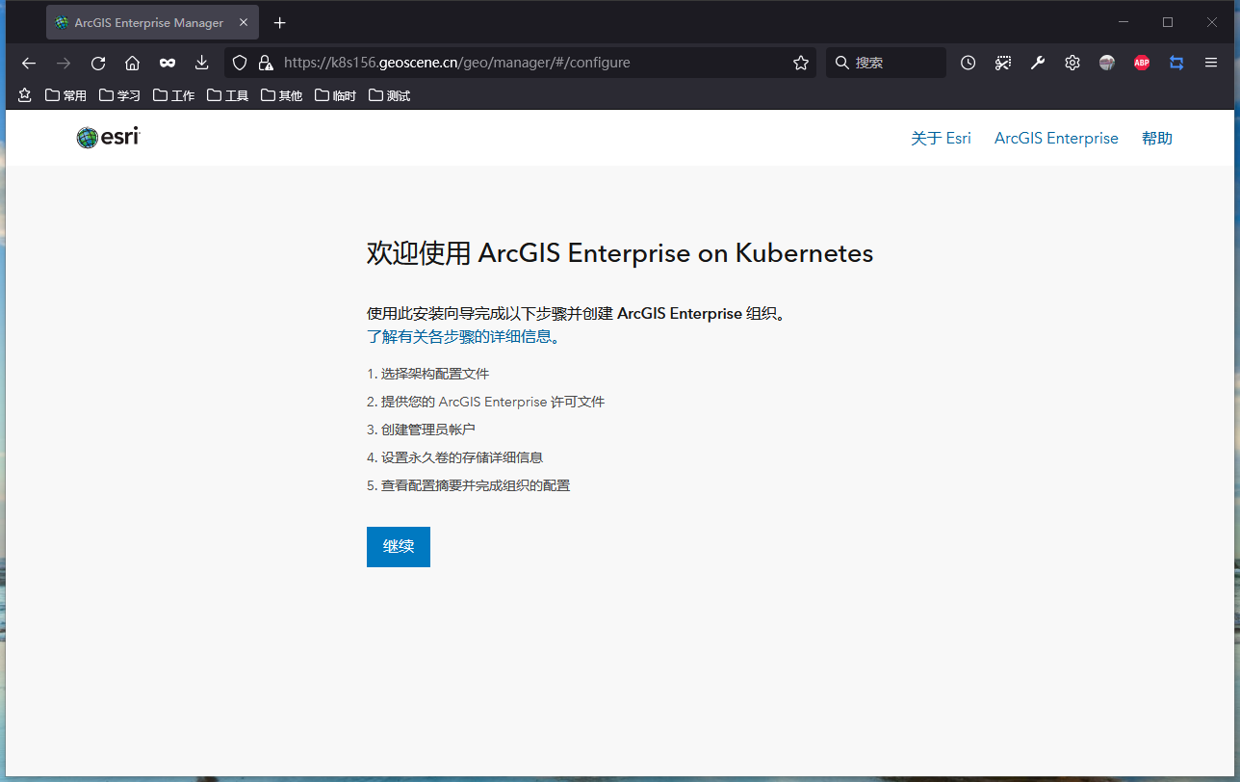Go to the browser home icon
The width and height of the screenshot is (1240, 782).
click(x=133, y=63)
